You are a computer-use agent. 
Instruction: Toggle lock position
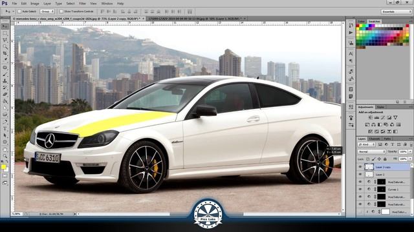coord(380,159)
